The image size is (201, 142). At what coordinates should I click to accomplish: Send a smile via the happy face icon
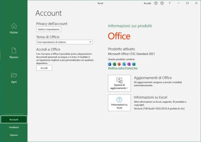(156, 3)
